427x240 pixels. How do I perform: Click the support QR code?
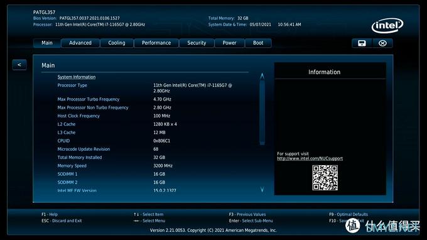coord(325,178)
